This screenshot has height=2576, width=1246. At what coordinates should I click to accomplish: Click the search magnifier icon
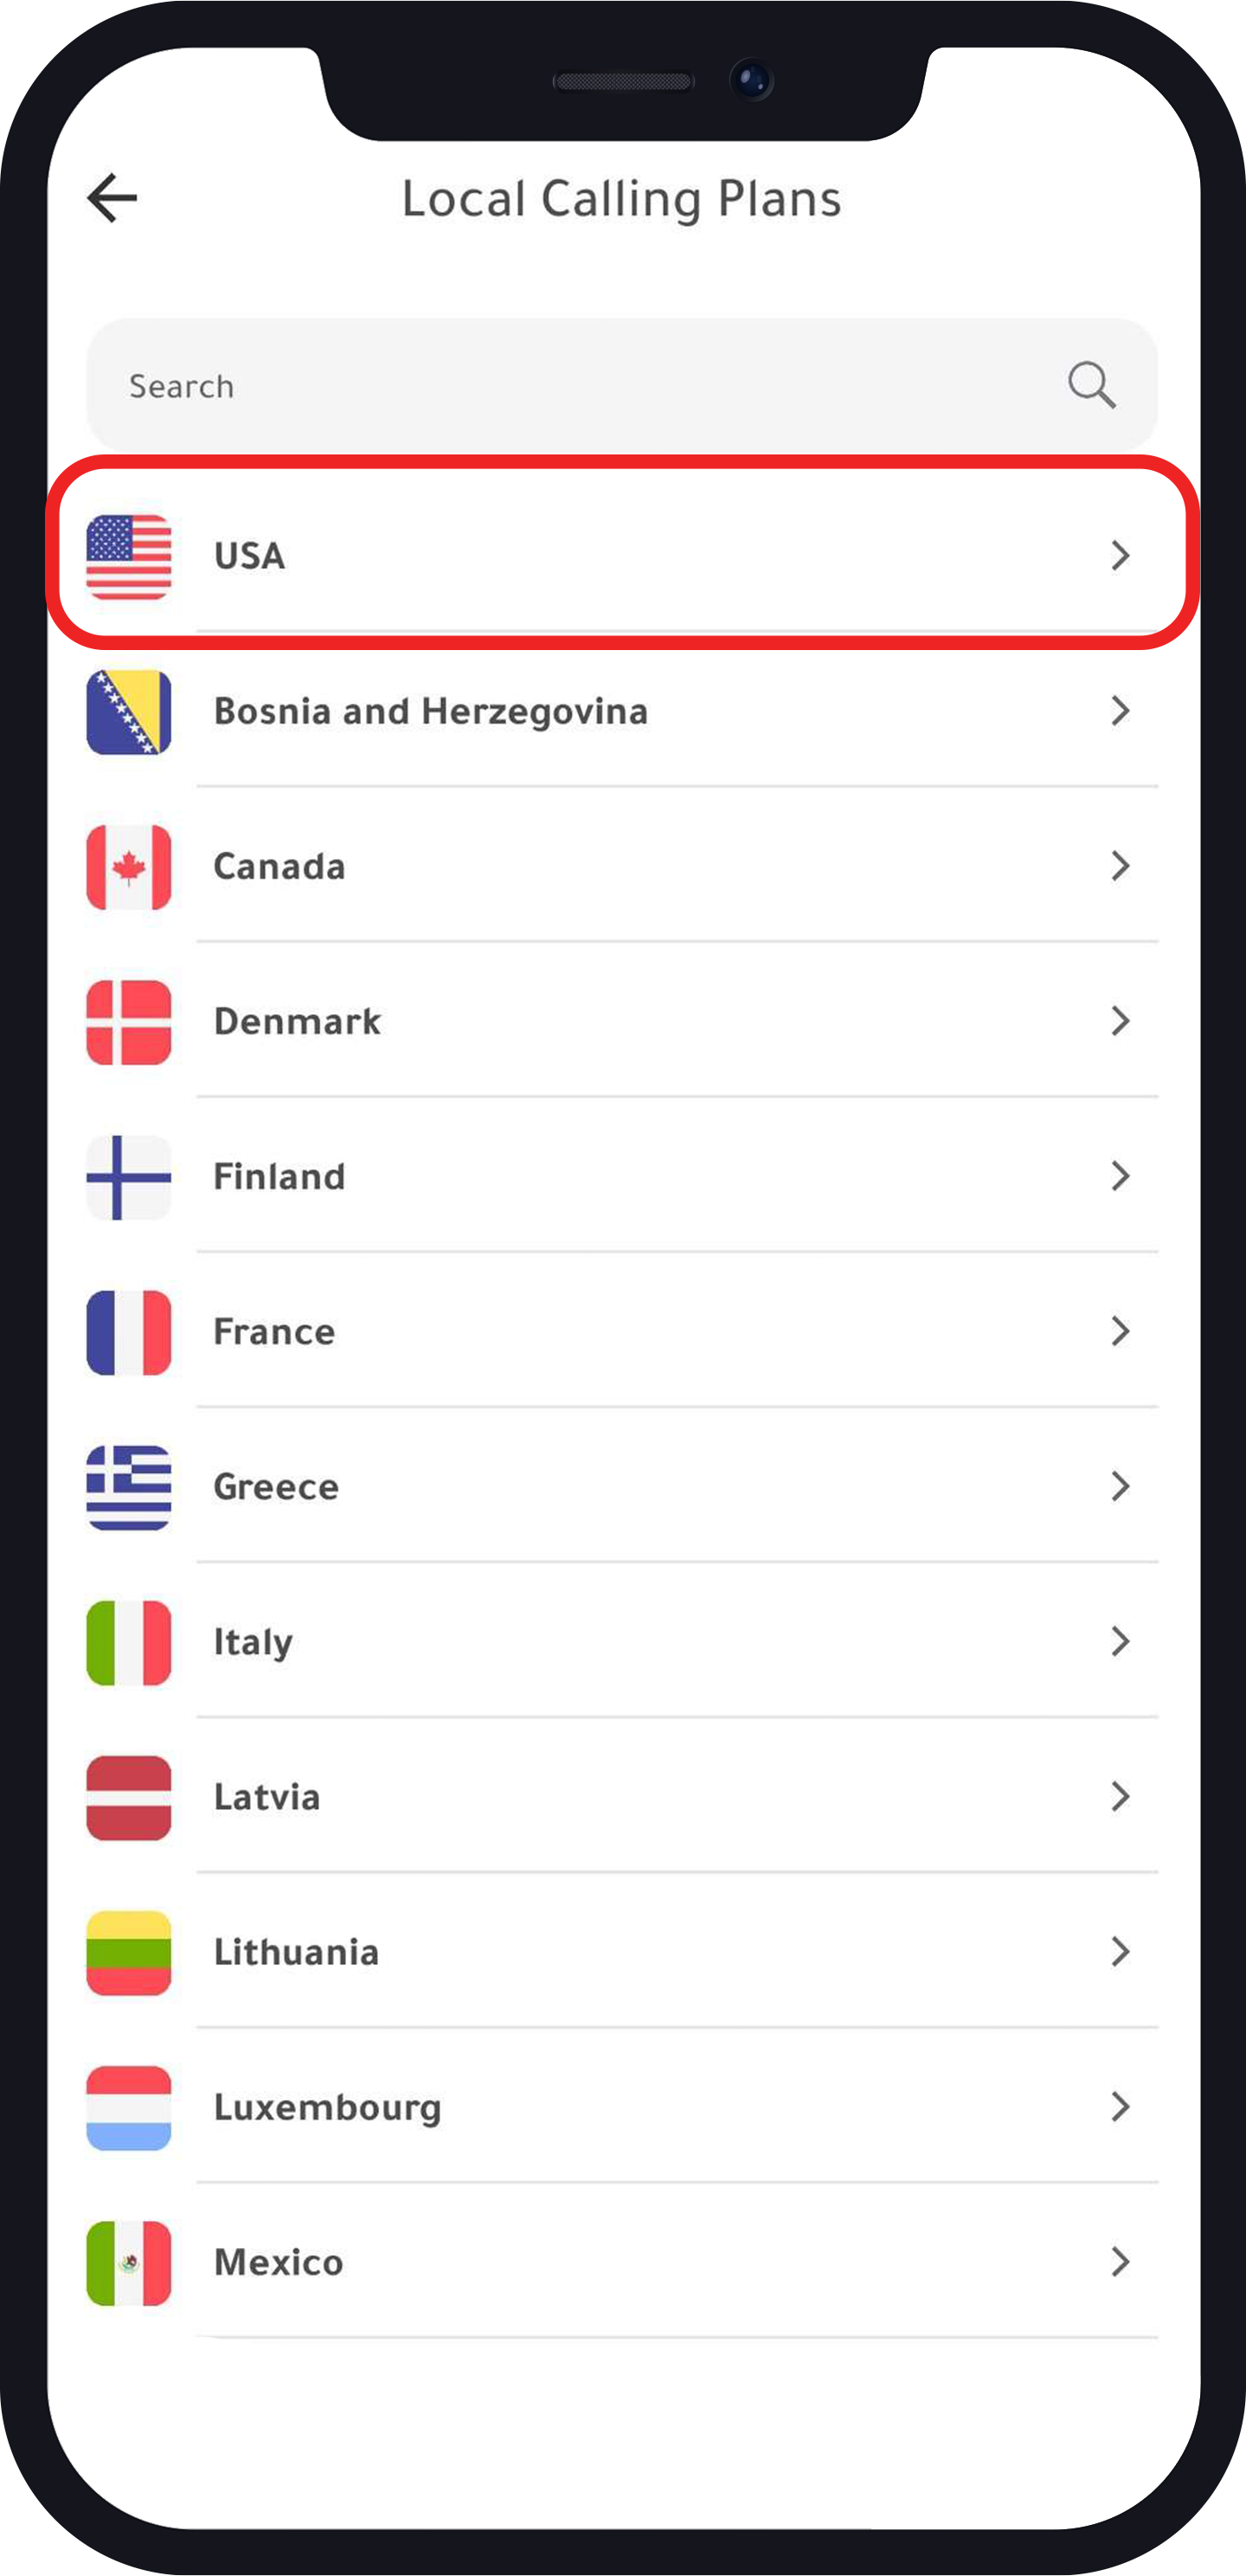tap(1091, 386)
